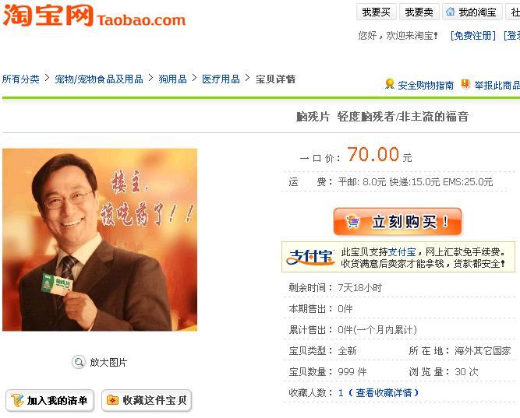
Task: Click the folder icon on 收藏这件宝贝
Action: point(112,400)
